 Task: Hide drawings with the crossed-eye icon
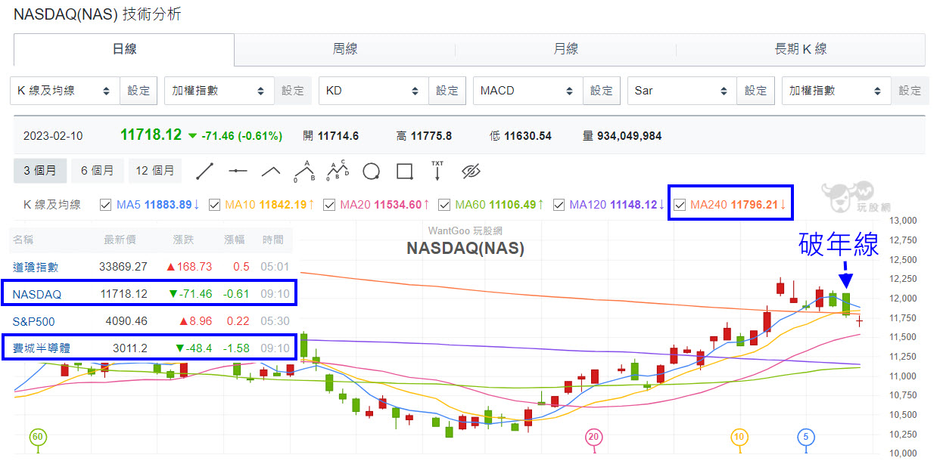coord(471,171)
